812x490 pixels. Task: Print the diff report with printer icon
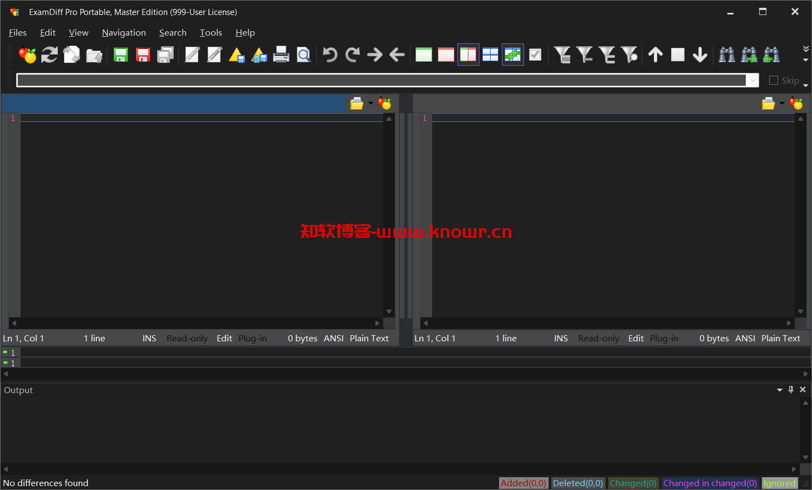281,55
